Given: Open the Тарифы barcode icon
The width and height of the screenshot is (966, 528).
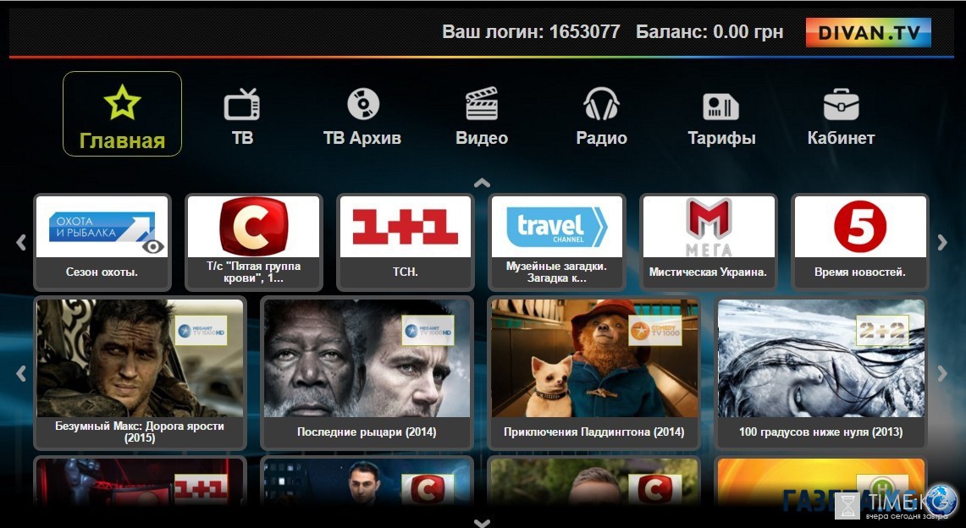Looking at the screenshot, I should (x=720, y=107).
